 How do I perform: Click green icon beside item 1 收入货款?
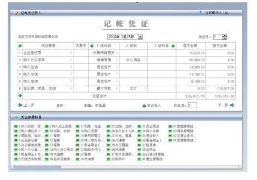point(16,126)
